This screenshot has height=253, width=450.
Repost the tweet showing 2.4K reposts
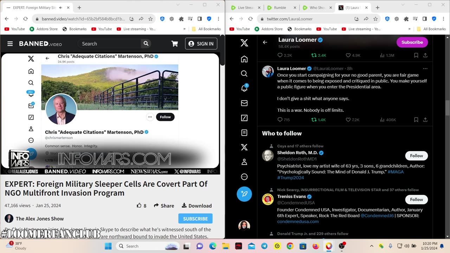[x=314, y=55]
